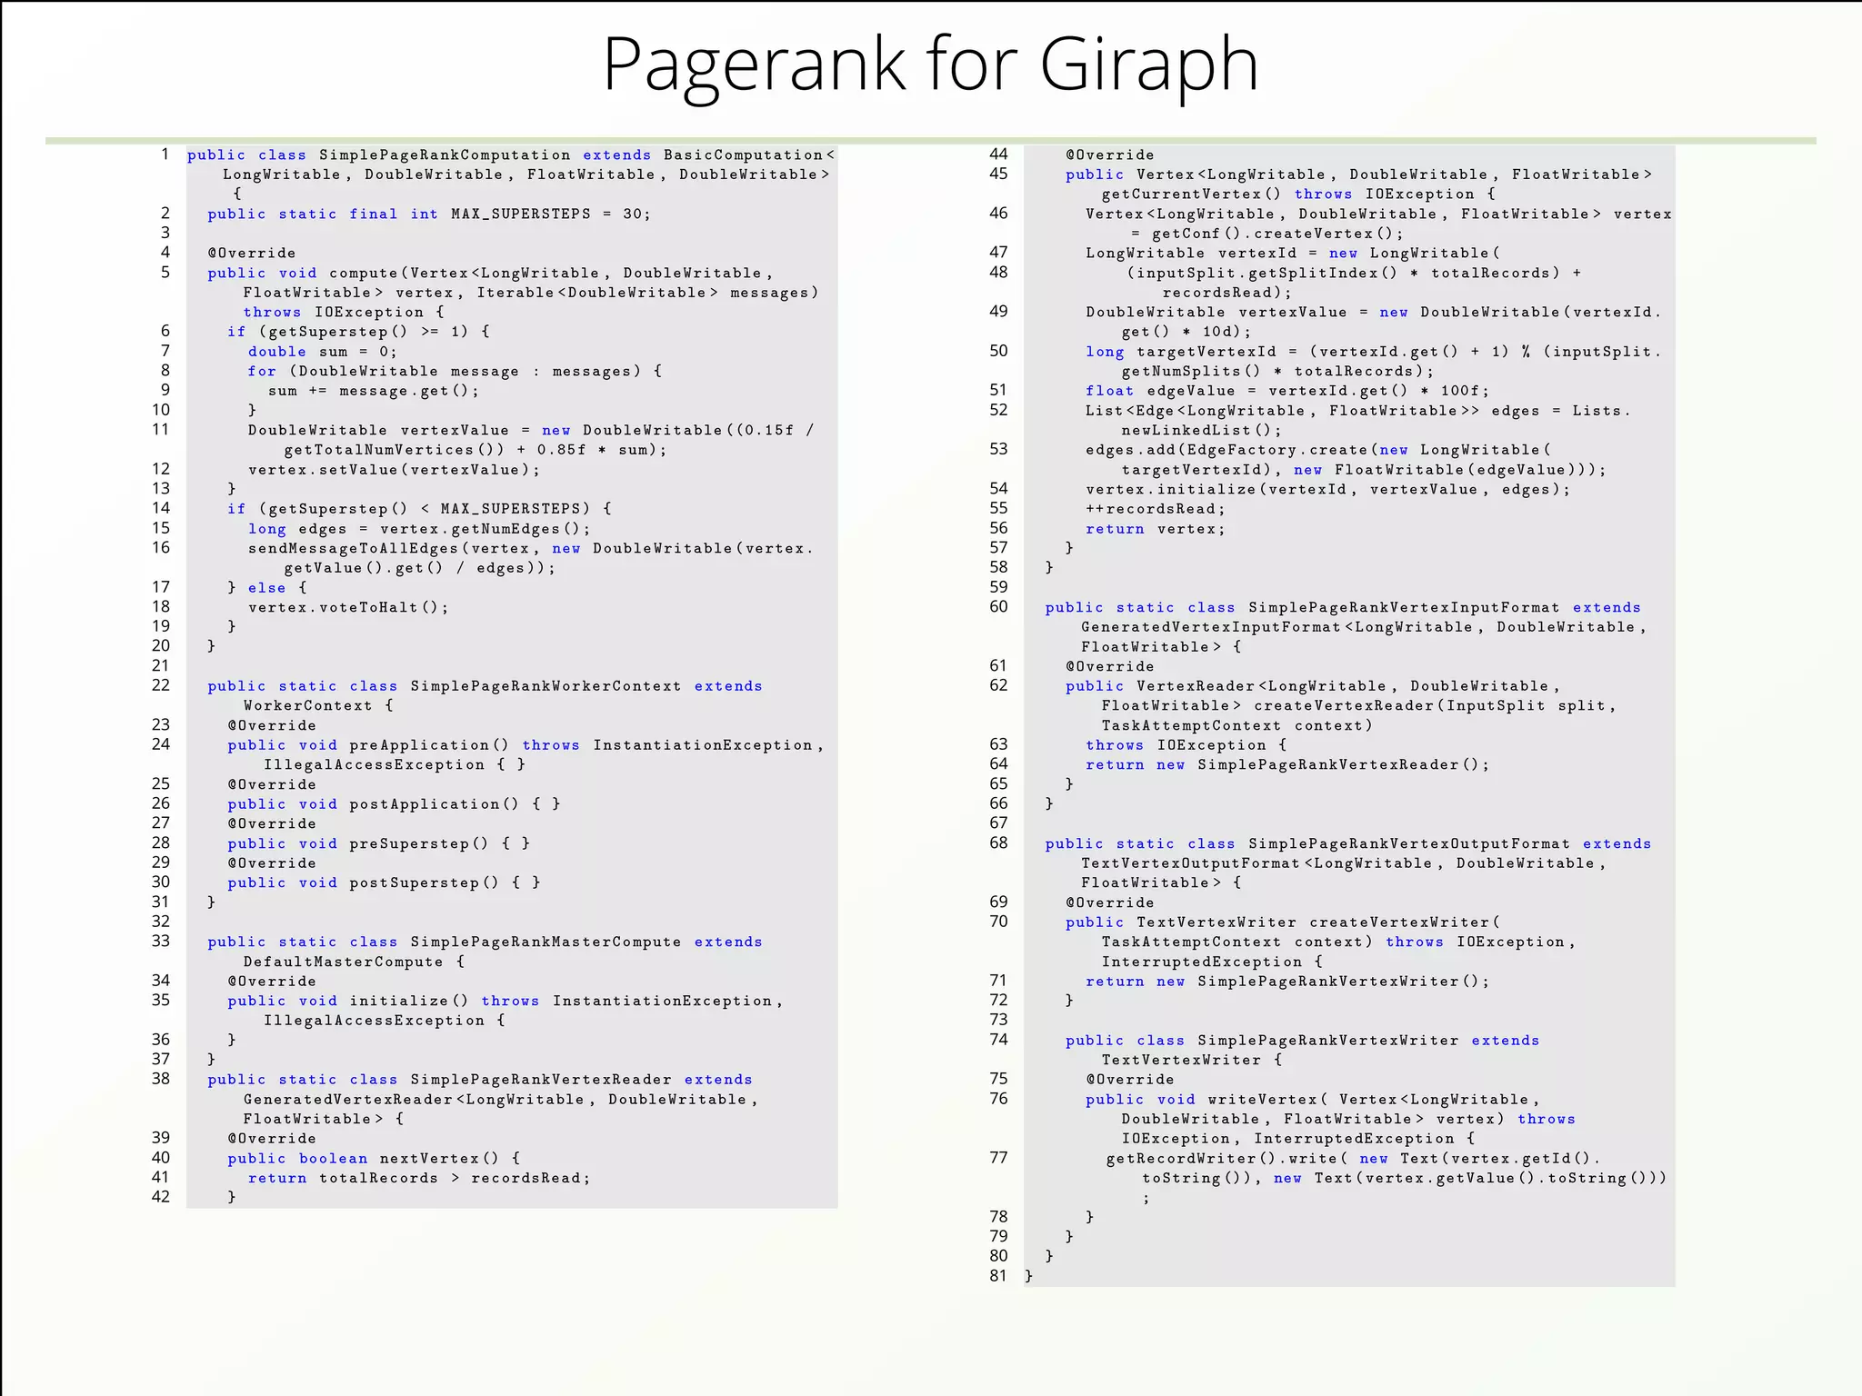1862x1396 pixels.
Task: Click 'return vertex;' on line 56
Action: 1156,529
